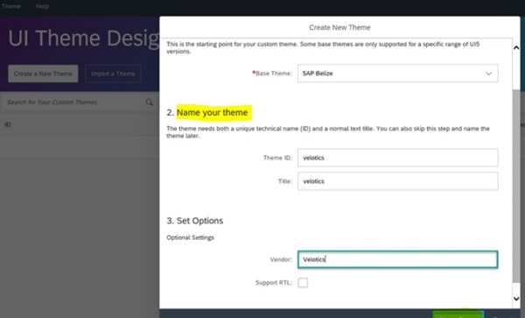The height and width of the screenshot is (318, 525).
Task: Click the 'UI Theme Designer' page title
Action: point(84,38)
